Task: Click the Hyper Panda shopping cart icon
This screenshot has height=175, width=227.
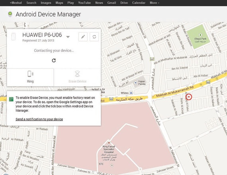Action: point(135,83)
